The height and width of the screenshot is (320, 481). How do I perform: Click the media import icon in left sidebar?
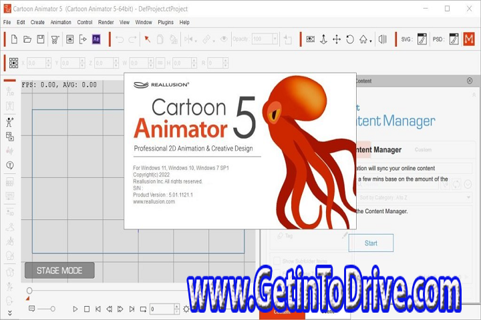pos(10,136)
